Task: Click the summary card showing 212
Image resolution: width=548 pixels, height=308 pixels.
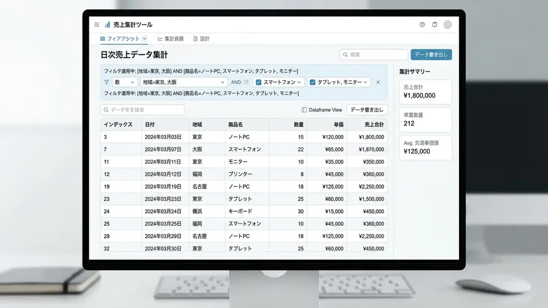Action: [x=426, y=120]
